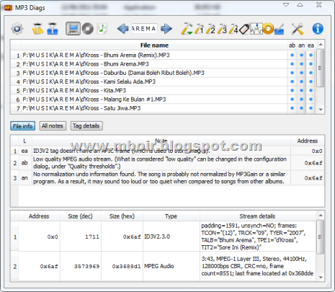Apply custom transformation list 1
The image size is (335, 292).
pyautogui.click(x=199, y=29)
